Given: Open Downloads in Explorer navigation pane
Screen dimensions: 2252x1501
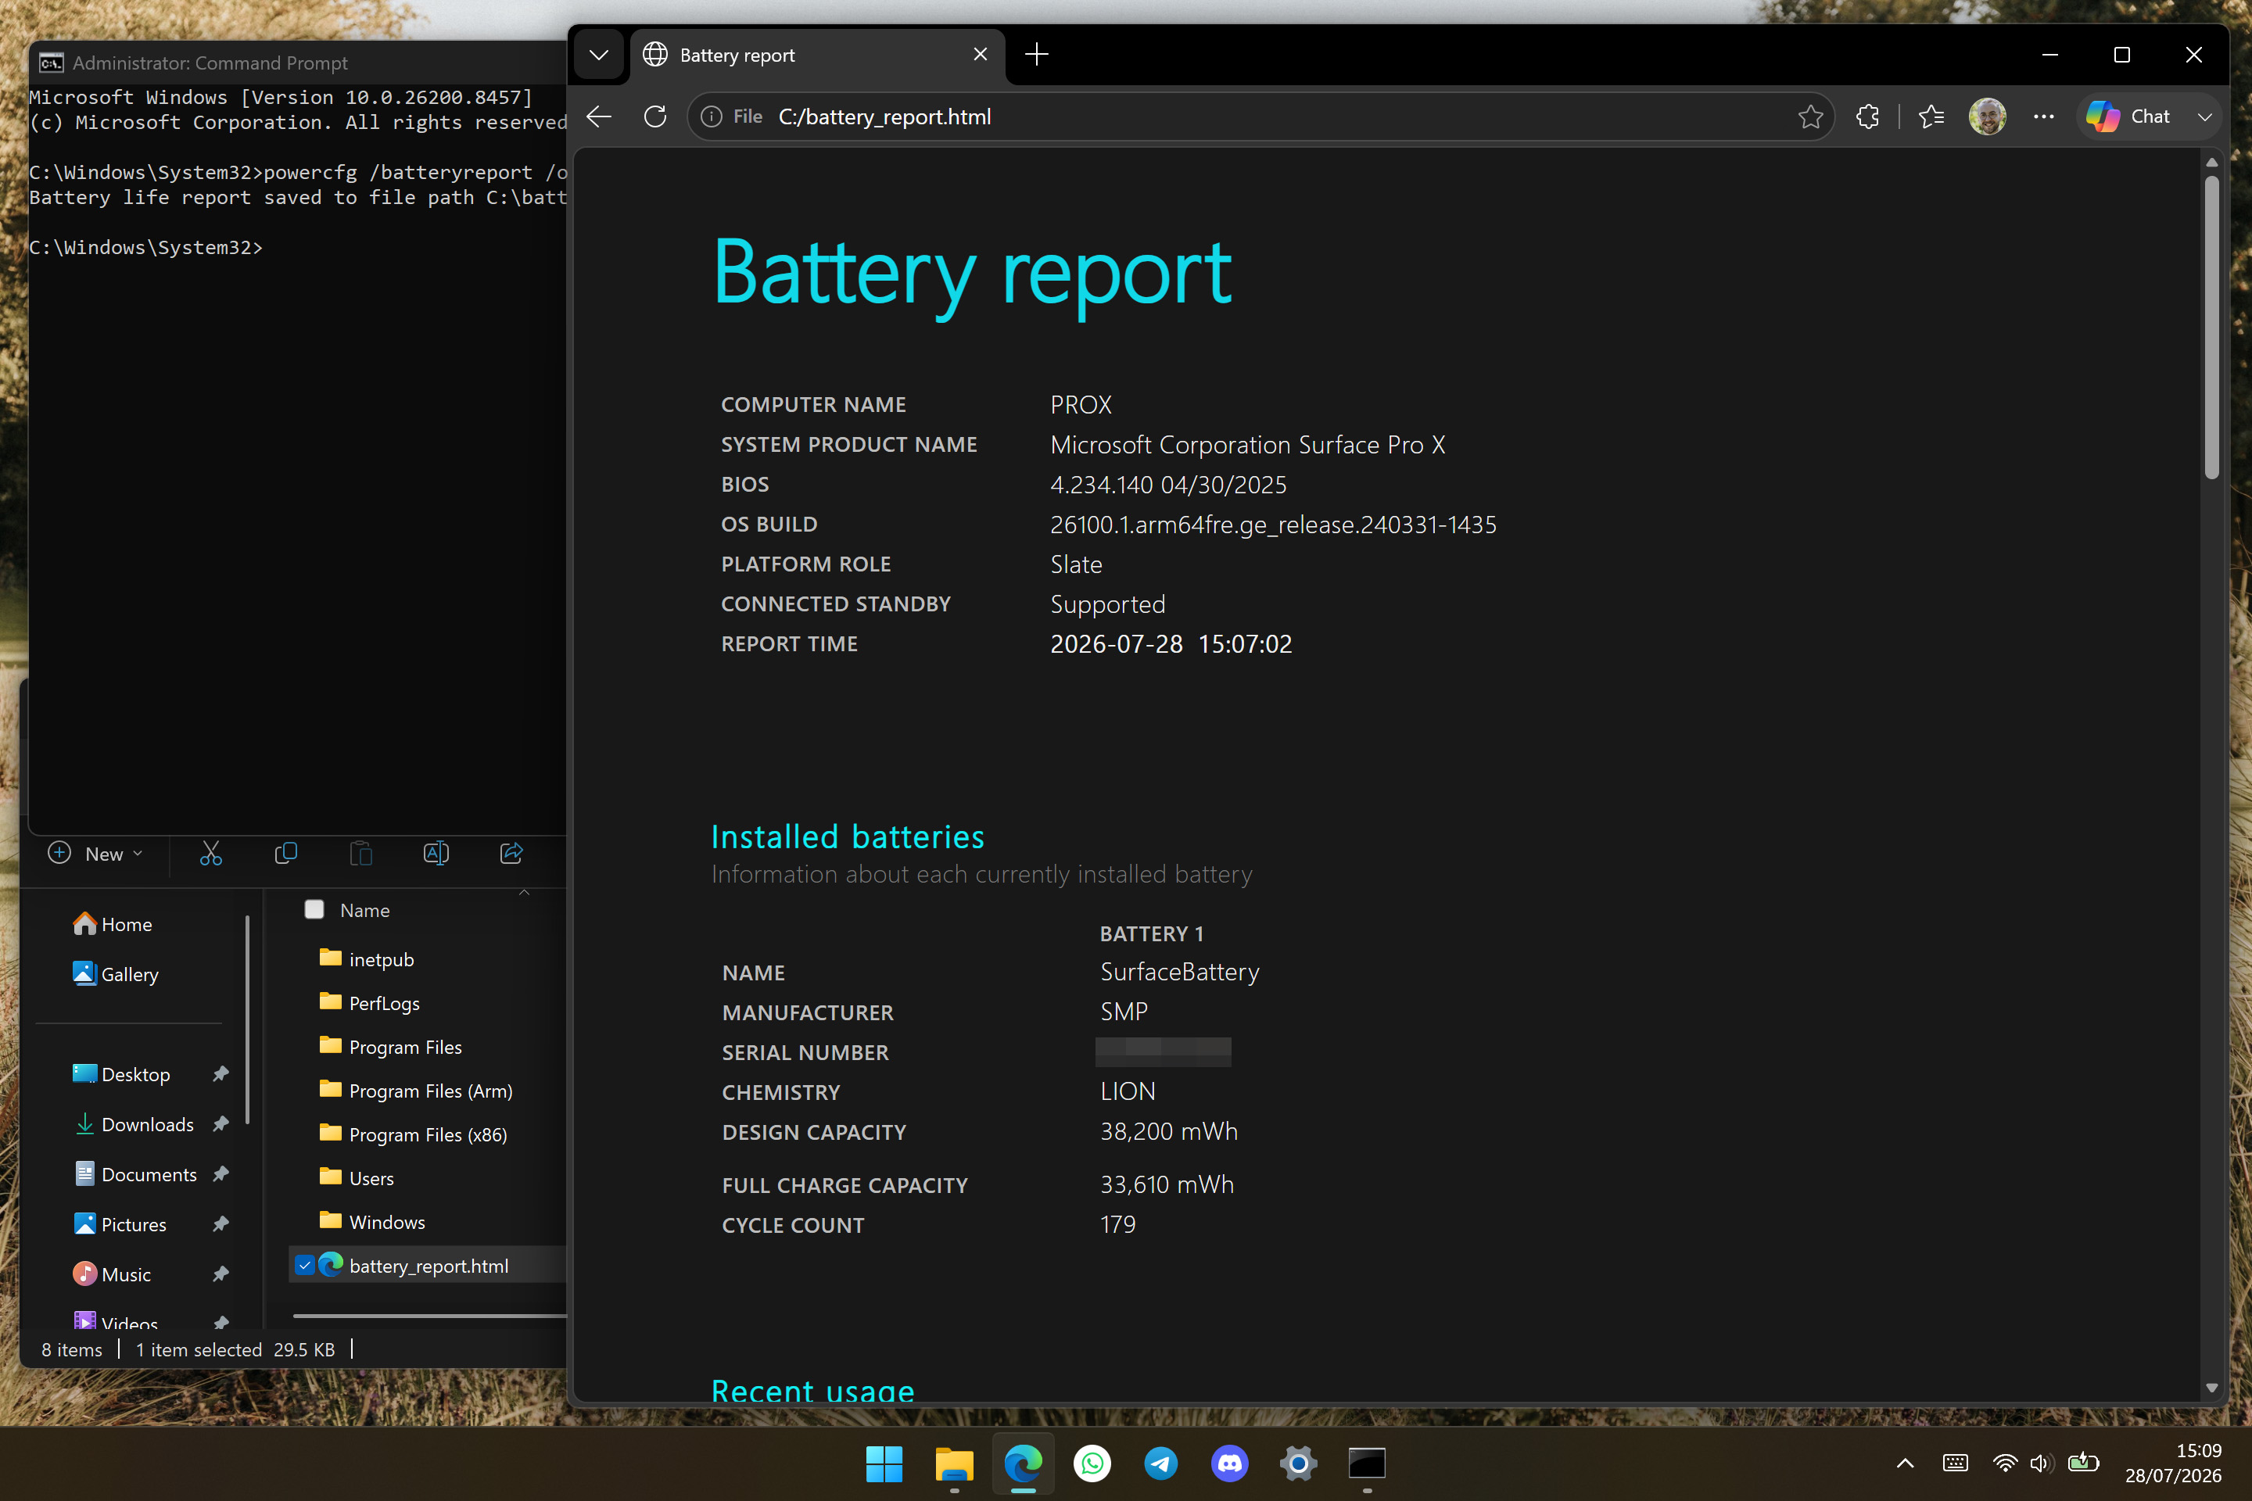Looking at the screenshot, I should (134, 1124).
